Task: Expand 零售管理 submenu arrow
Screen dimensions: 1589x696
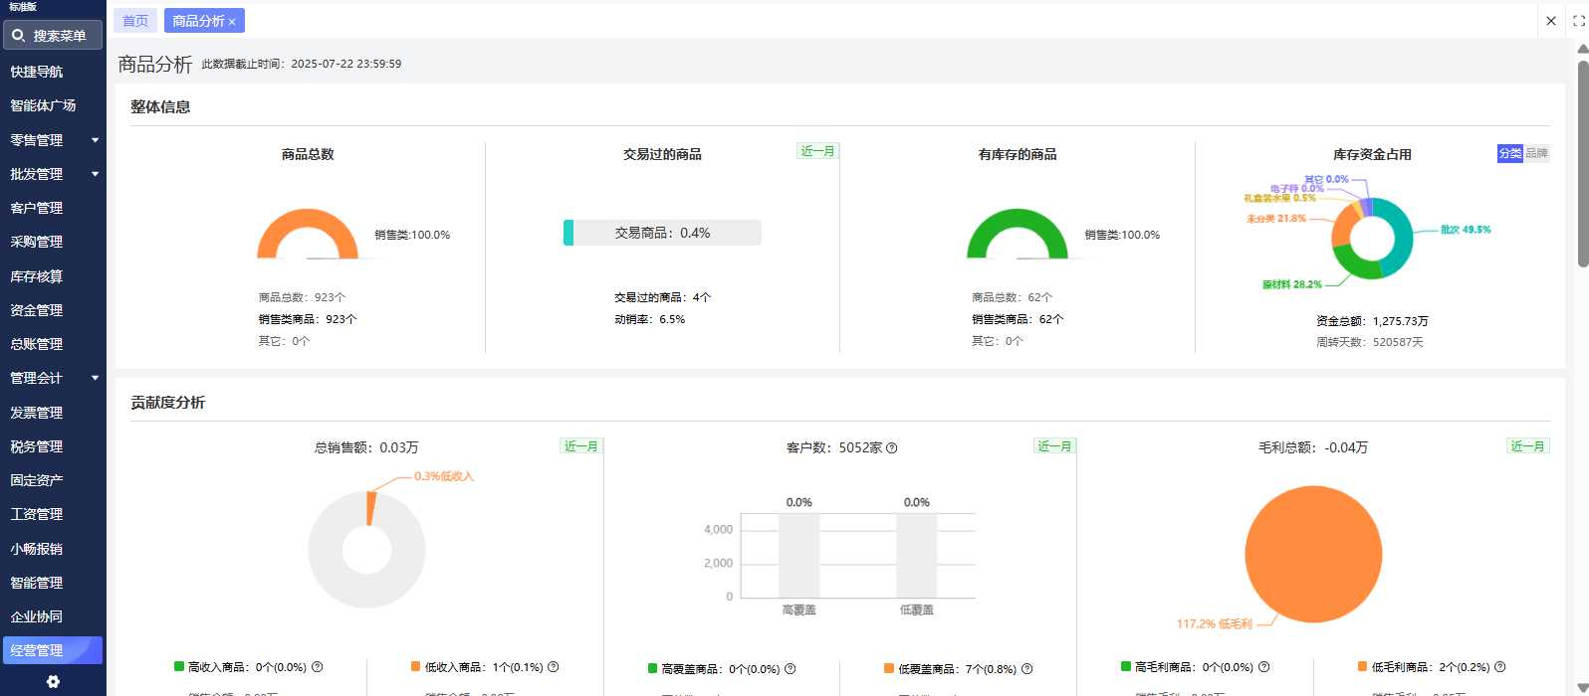Action: click(96, 140)
